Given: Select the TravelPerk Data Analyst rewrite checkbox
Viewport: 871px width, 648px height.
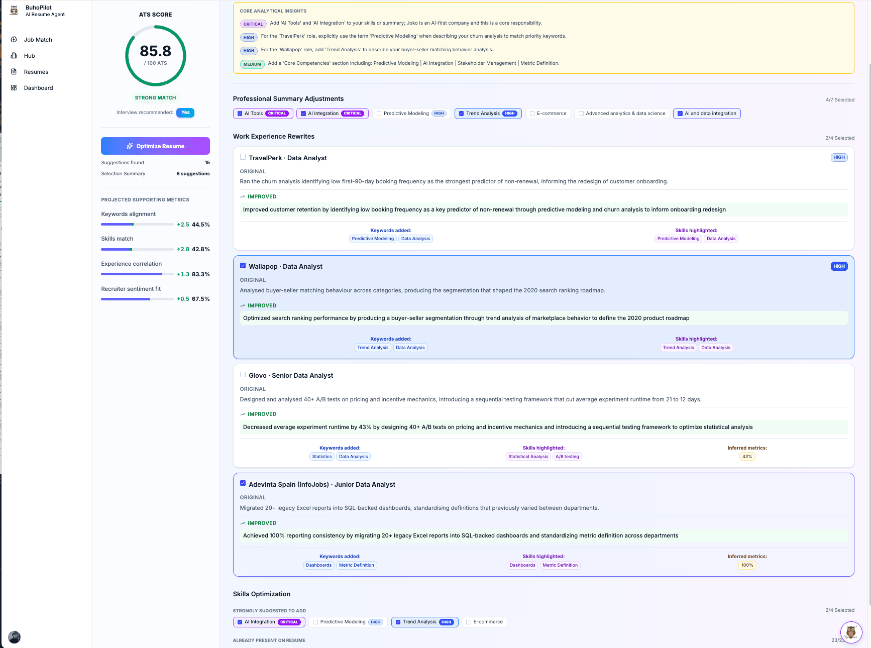Looking at the screenshot, I should click(x=243, y=157).
